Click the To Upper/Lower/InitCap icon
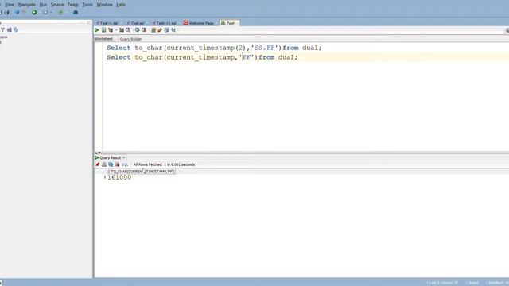 [173, 30]
